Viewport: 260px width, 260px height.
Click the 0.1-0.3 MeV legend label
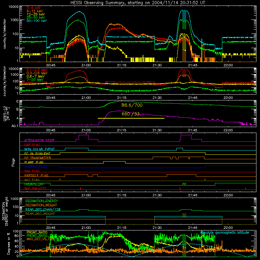coord(37,70)
